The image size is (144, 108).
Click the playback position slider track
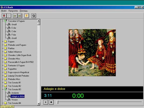(99, 102)
